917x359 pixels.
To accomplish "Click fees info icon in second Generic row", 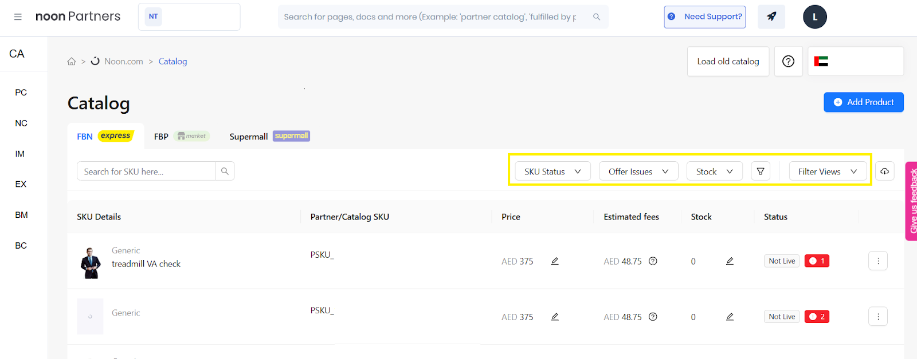I will tap(653, 317).
